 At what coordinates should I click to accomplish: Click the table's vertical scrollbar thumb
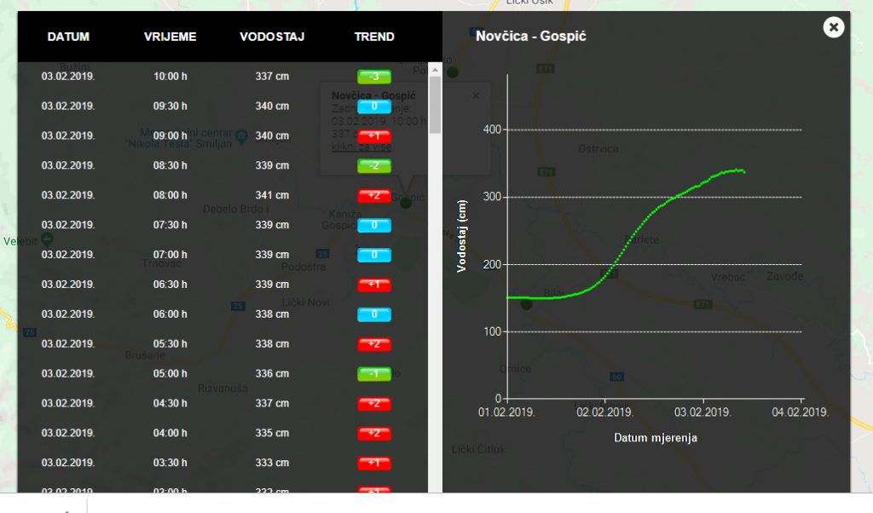pyautogui.click(x=435, y=104)
